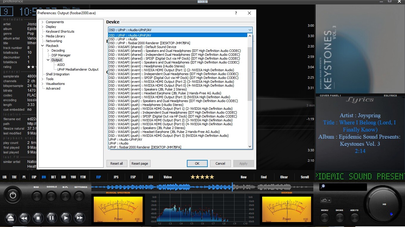The width and height of the screenshot is (405, 227).
Task: Switch to the YTM tab
Action: 83,177
